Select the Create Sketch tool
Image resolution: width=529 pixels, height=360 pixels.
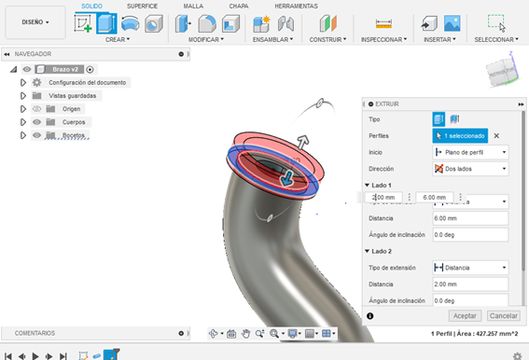pos(83,23)
